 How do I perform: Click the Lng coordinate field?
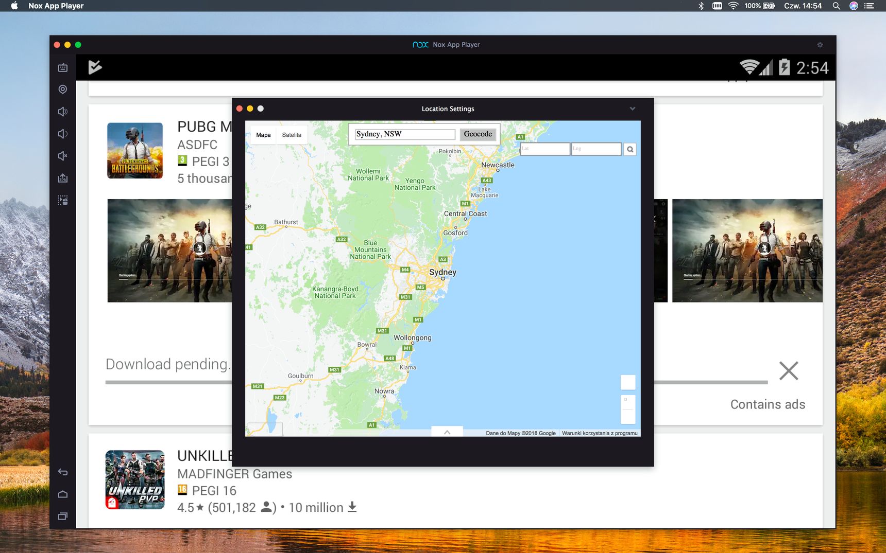[x=596, y=149]
